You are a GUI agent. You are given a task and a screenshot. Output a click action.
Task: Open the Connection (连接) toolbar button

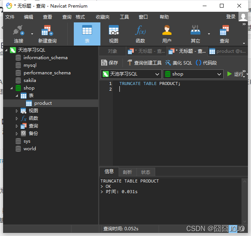coord(19,34)
